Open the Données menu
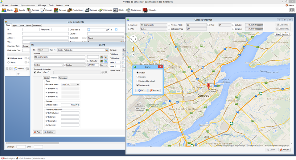 tap(14, 5)
